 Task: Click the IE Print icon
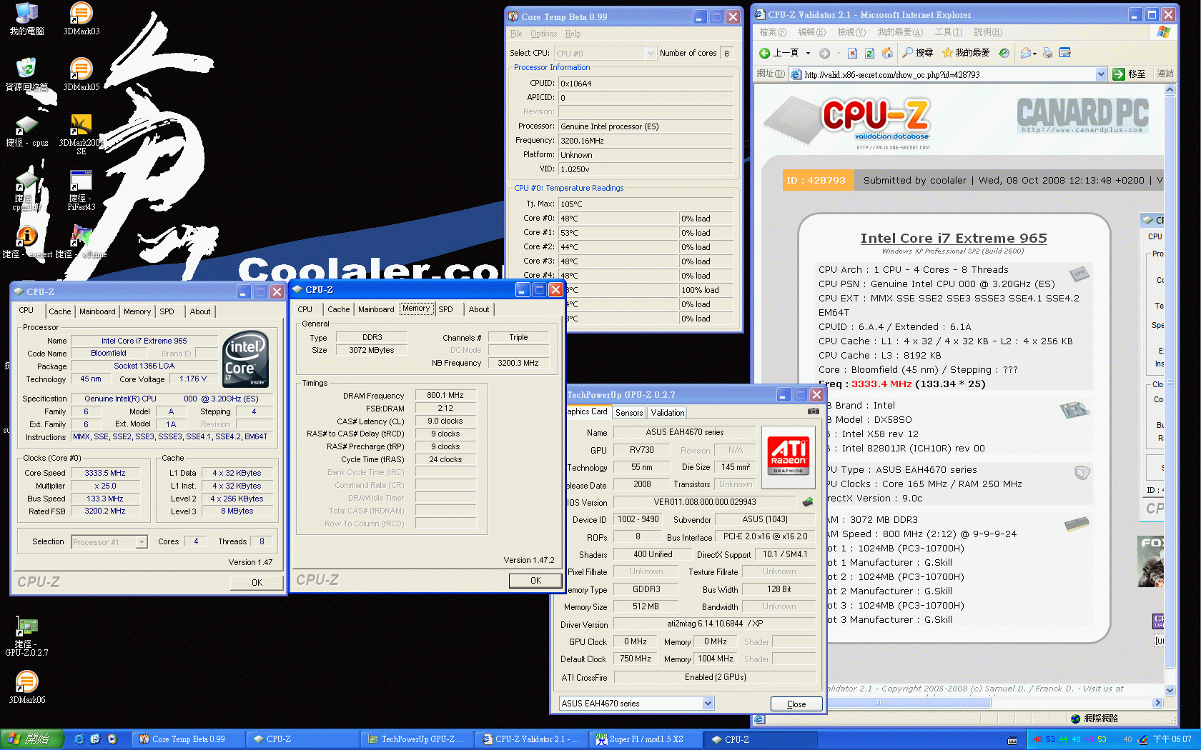(1048, 53)
